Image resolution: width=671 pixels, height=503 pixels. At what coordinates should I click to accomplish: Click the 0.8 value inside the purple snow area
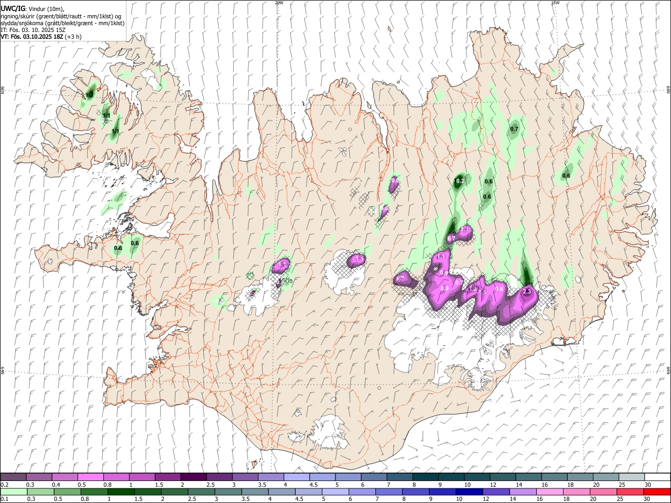click(x=499, y=289)
